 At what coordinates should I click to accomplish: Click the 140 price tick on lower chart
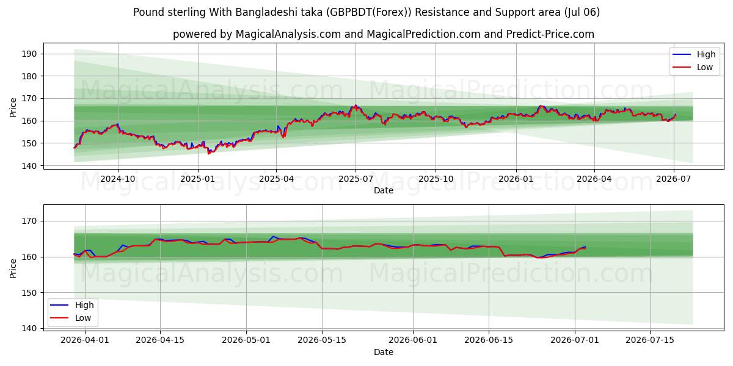coord(30,329)
